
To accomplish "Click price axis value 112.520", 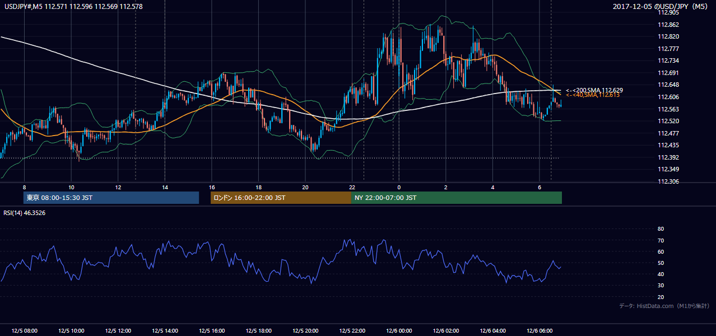I will click(x=669, y=121).
